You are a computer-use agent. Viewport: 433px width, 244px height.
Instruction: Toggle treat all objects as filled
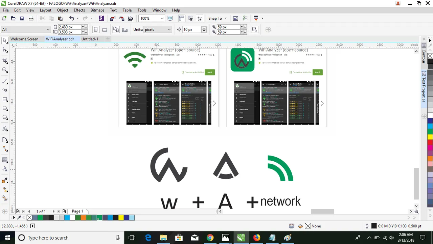coord(254,29)
